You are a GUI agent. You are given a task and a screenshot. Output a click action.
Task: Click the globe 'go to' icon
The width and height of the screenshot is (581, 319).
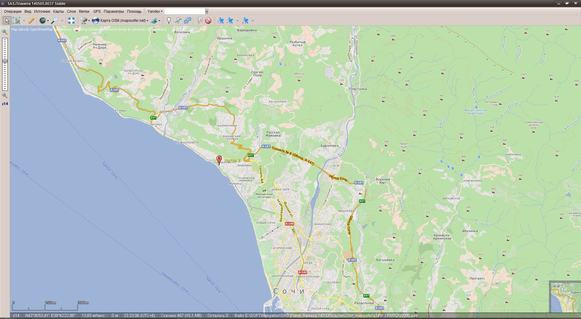(x=43, y=21)
